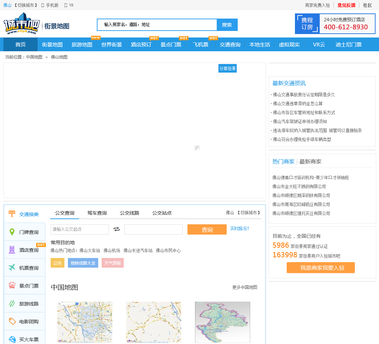Screen dimensions: 379x344
Task: Click the airplane icon for 机票查询
Action: (x=12, y=268)
